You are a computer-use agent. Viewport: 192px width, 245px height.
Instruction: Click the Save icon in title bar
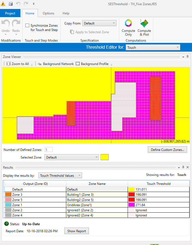pyautogui.click(x=11, y=4)
